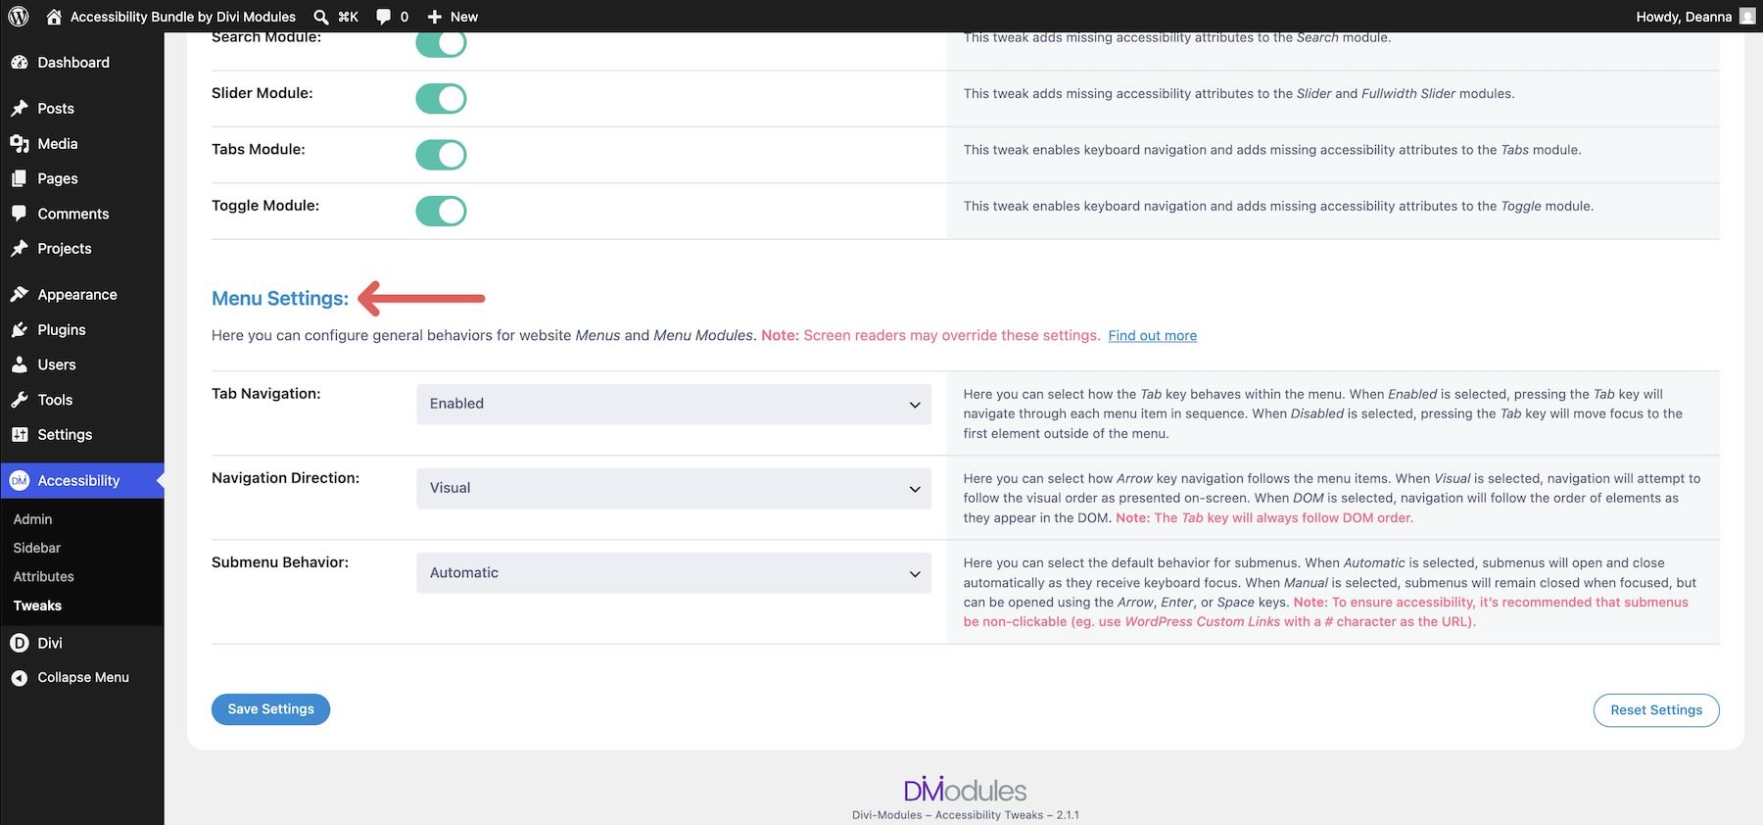Click the version text 'Accessibility Tweaks – 2.1.1'
The width and height of the screenshot is (1763, 825).
(1007, 815)
